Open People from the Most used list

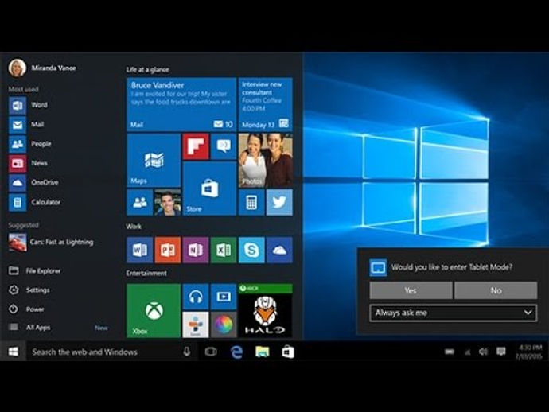[x=30, y=144]
